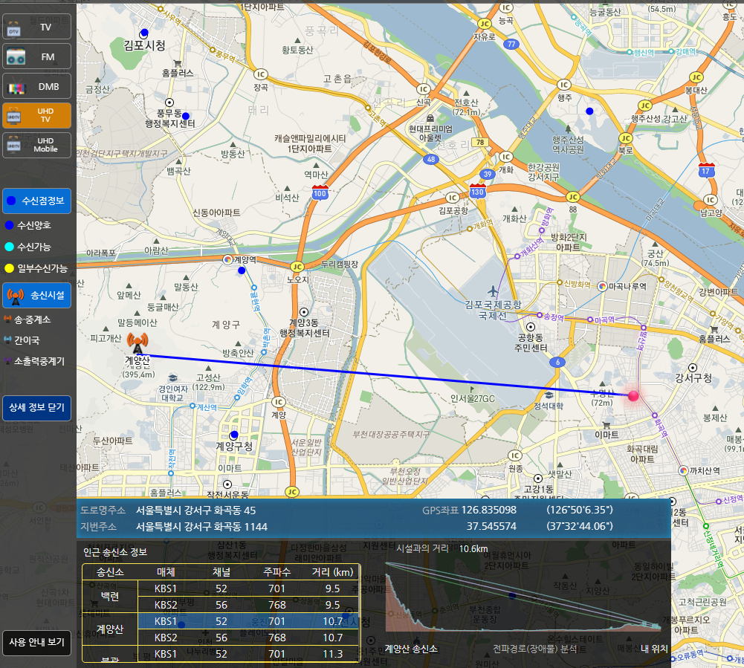Select the orange UHD TV mode
Viewport: 744px width, 668px height.
pyautogui.click(x=36, y=115)
